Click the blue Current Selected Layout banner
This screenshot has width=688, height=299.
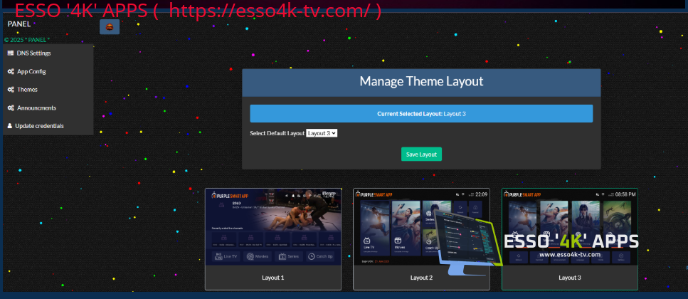(421, 113)
